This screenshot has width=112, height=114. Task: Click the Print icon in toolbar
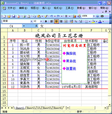click(24, 16)
